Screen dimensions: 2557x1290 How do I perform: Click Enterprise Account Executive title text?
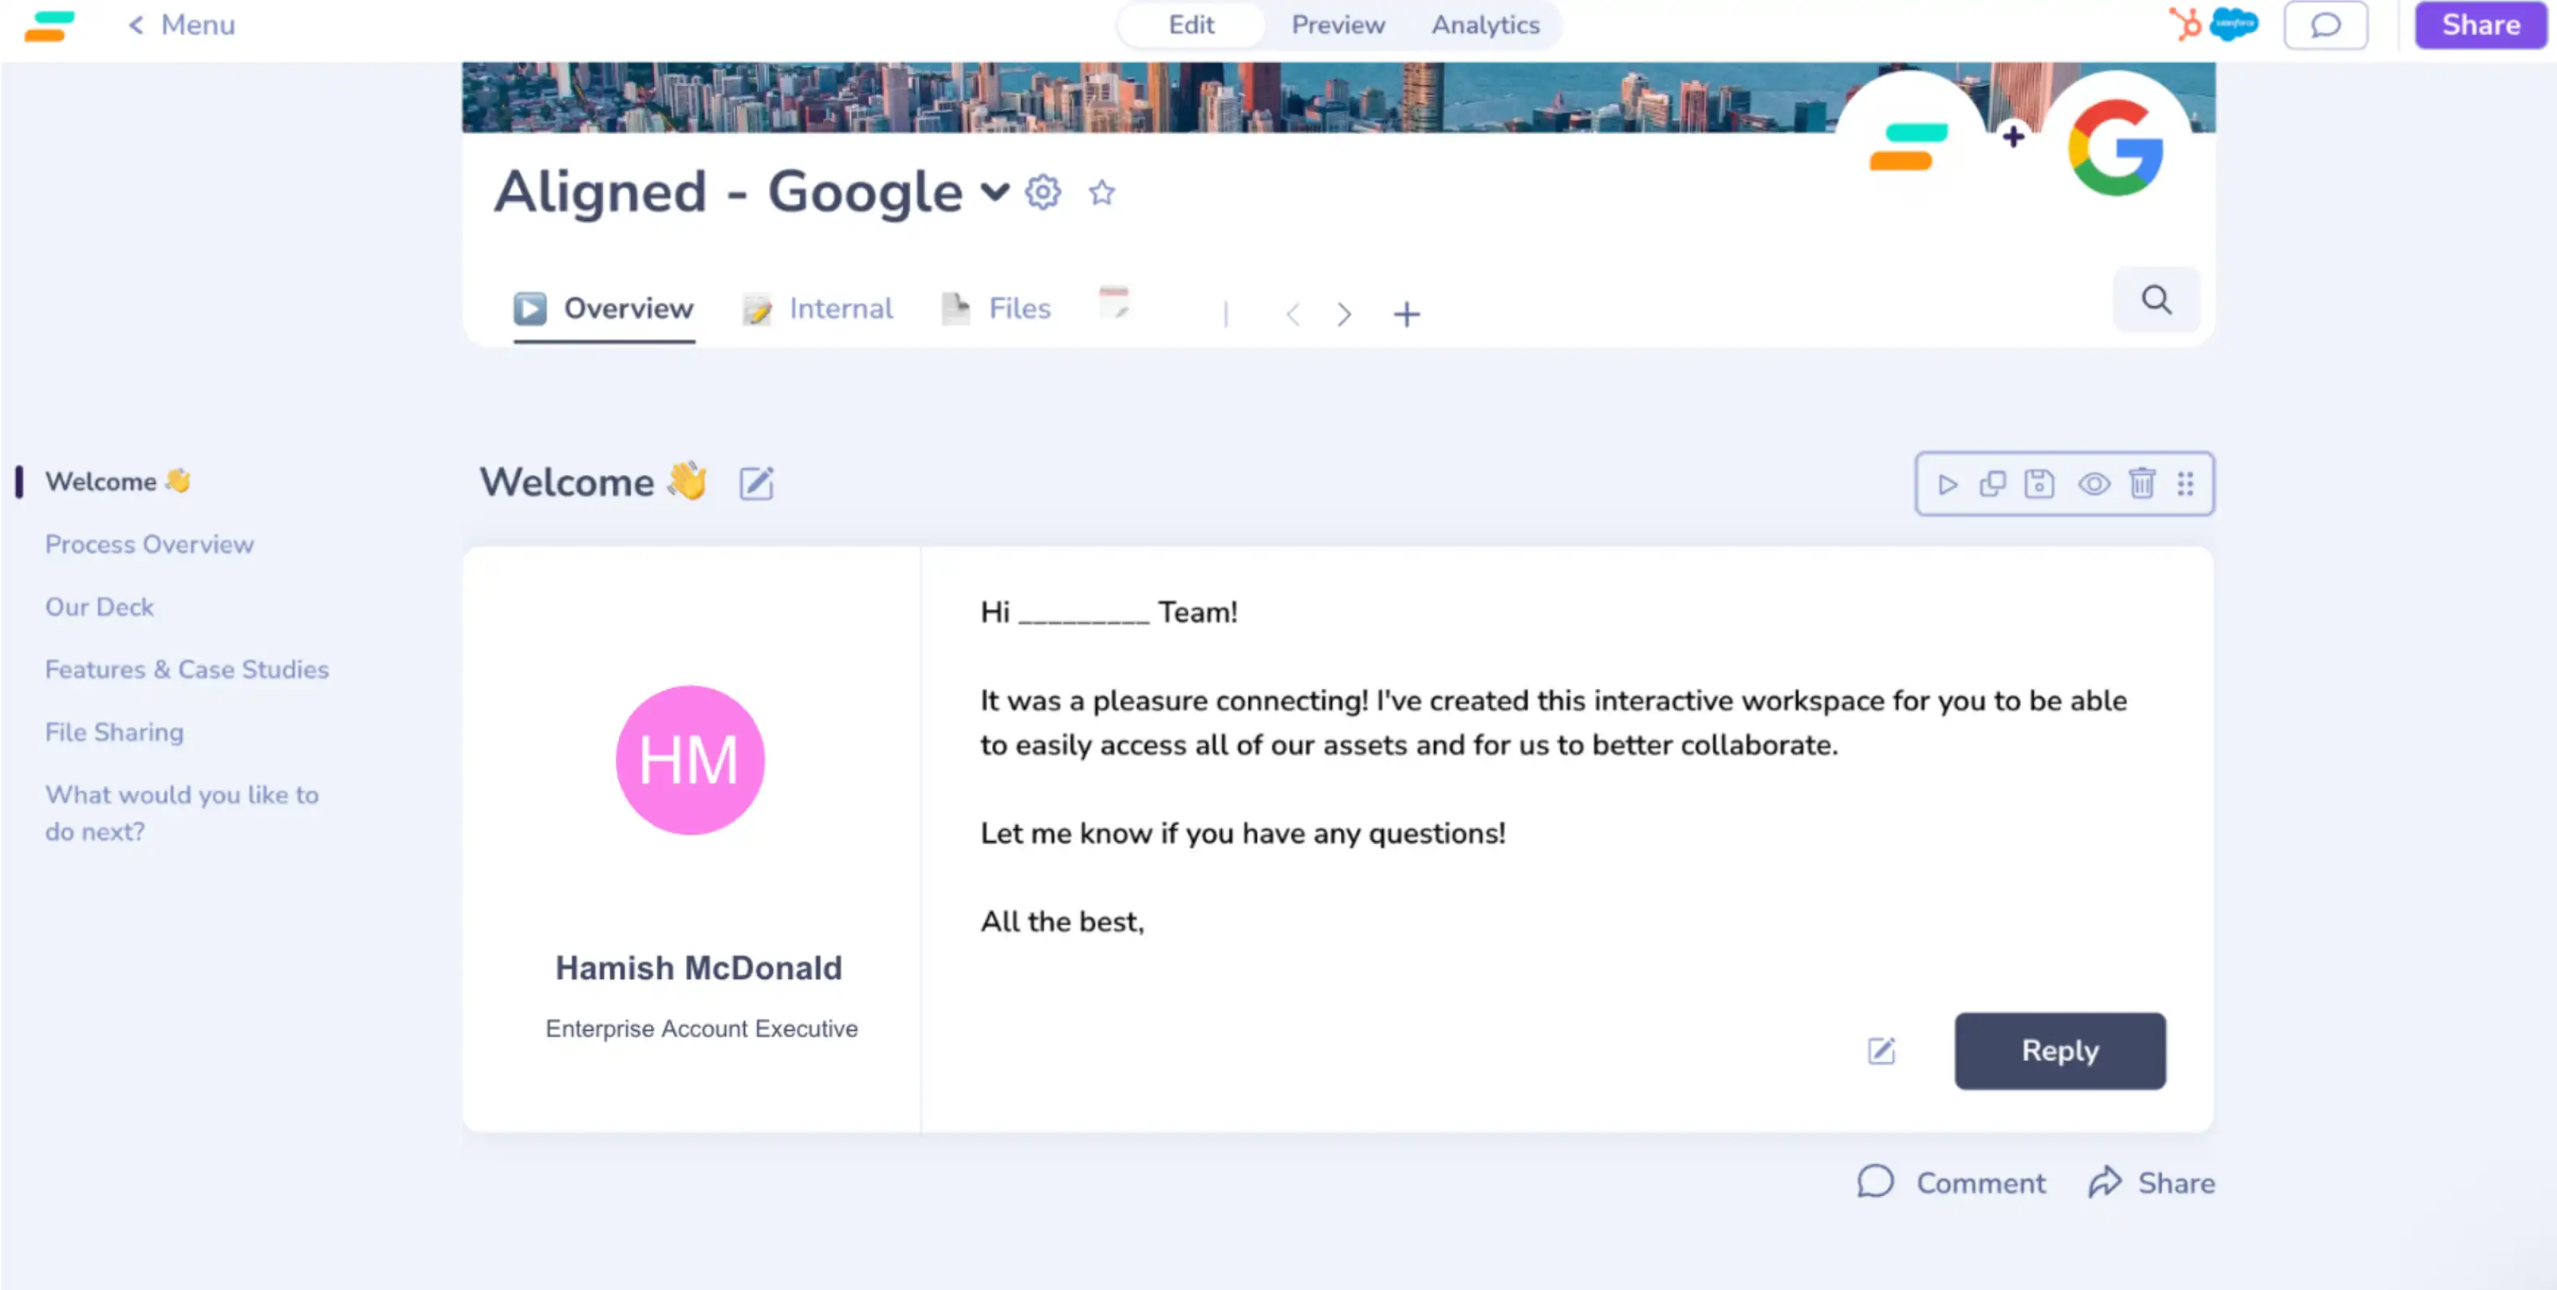click(x=701, y=1029)
